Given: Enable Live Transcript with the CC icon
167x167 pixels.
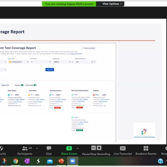Looking at the screenshot, I should [x=123, y=148].
